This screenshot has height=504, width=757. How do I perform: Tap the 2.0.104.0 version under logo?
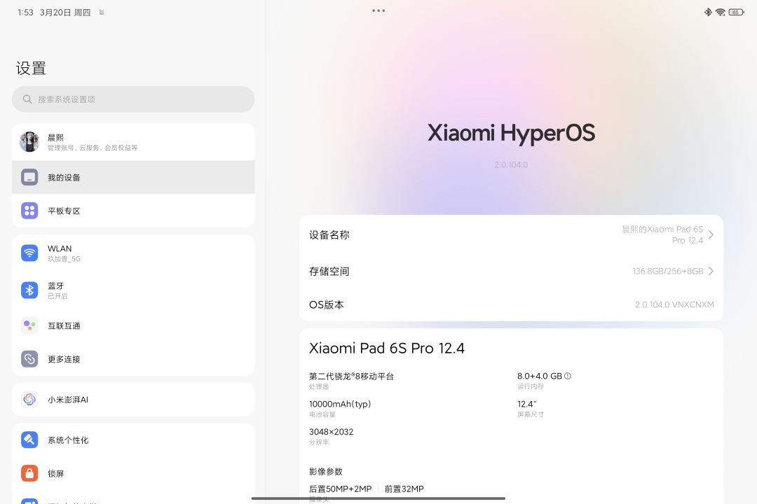point(511,164)
